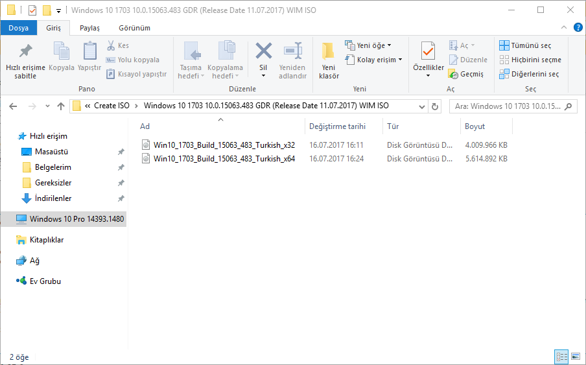The image size is (586, 365).
Task: Click the back navigation arrow
Action: coord(13,106)
